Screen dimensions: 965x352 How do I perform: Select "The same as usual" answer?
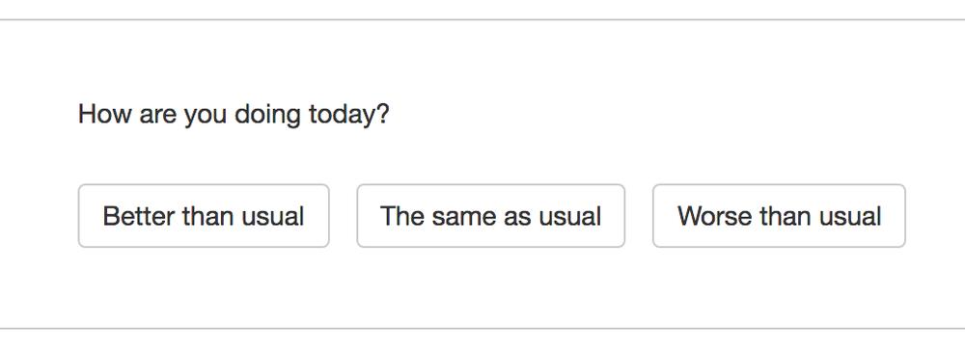click(x=490, y=216)
